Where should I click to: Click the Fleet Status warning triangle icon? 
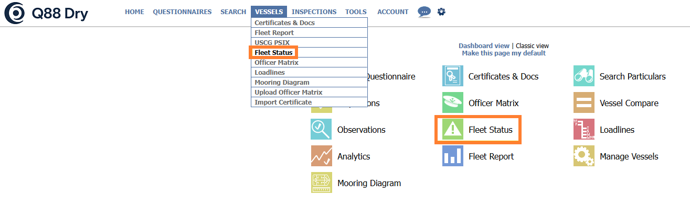453,130
